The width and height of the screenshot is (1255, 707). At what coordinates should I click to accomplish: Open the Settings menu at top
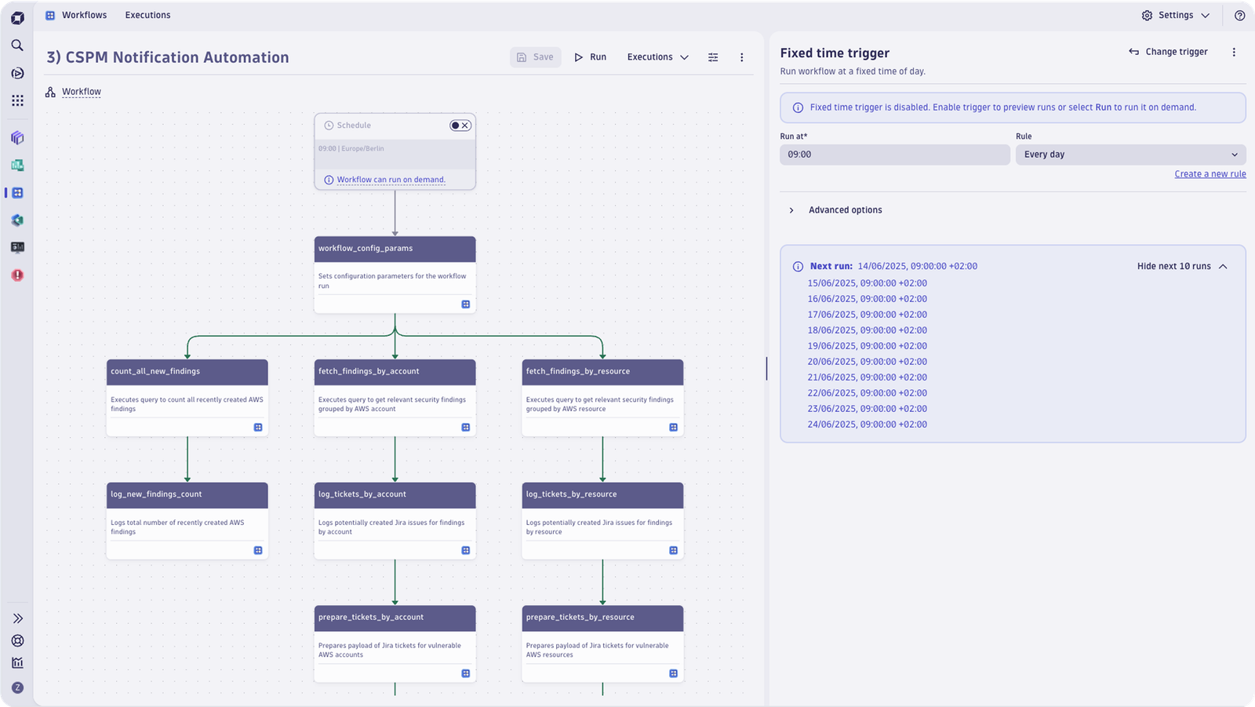1175,16
